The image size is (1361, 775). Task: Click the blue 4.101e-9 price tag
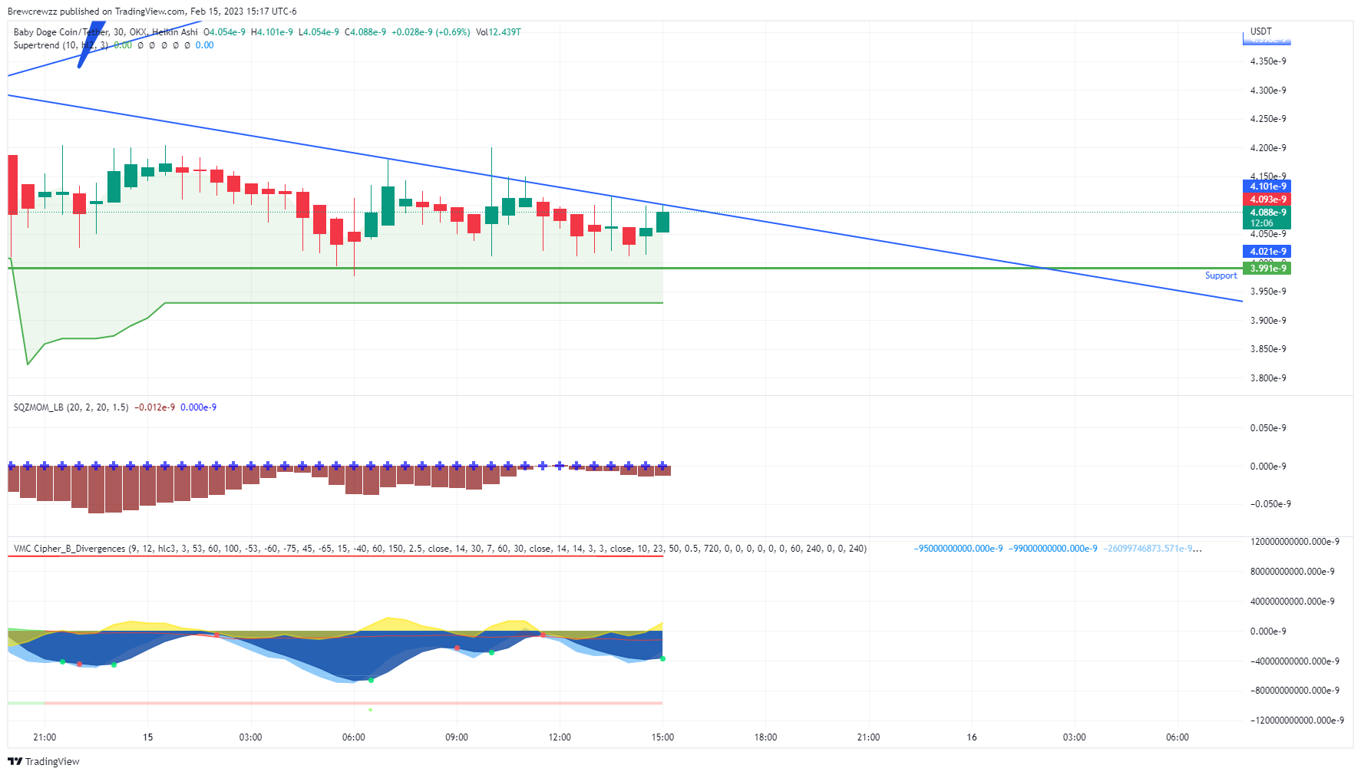tap(1267, 186)
